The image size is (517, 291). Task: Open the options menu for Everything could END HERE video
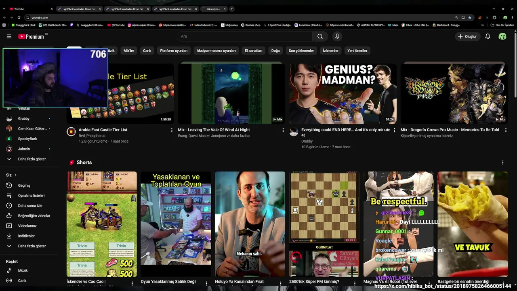coord(394,130)
